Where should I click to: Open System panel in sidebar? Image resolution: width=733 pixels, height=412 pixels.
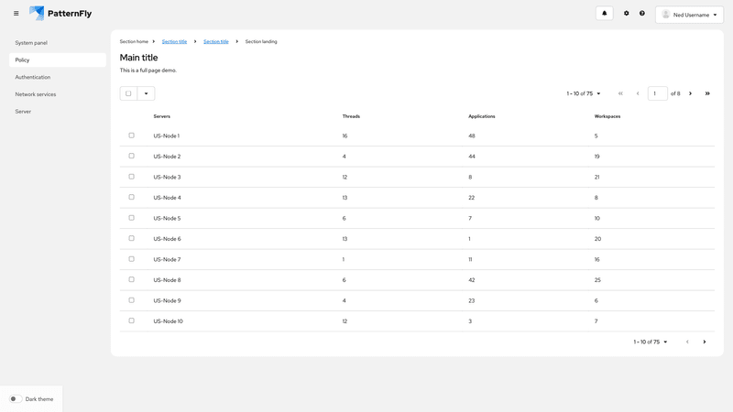click(58, 42)
